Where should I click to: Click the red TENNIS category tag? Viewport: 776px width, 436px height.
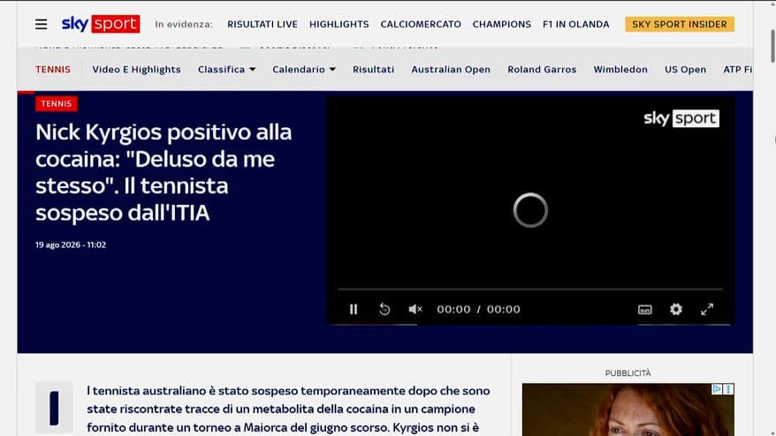click(x=57, y=104)
